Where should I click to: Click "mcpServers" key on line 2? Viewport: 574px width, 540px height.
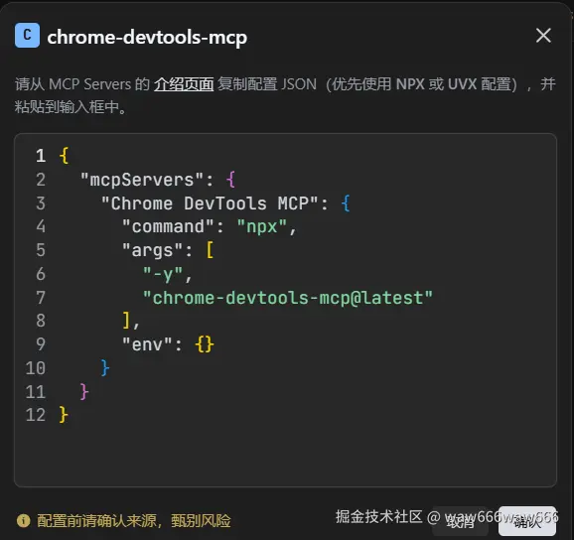click(142, 180)
